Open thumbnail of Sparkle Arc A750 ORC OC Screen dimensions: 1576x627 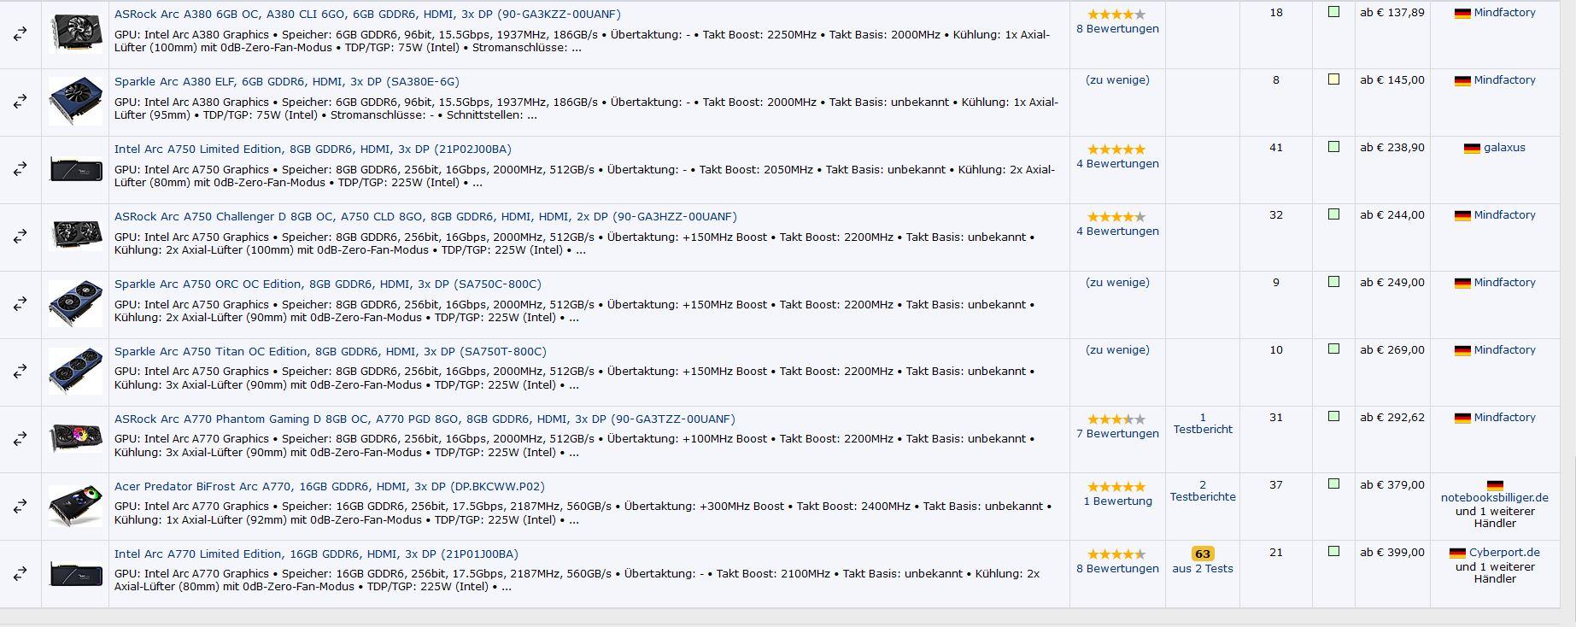click(75, 304)
